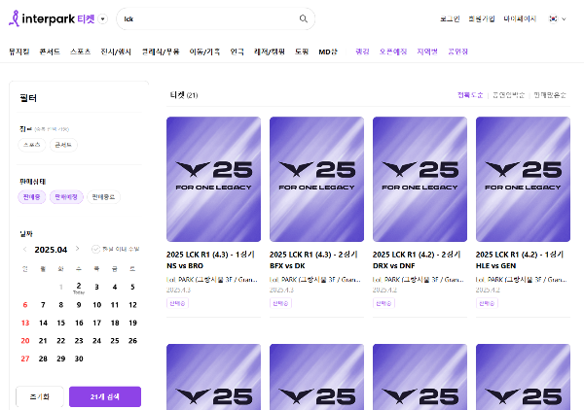Click the 판매중 badge under HLE vs GEN
This screenshot has width=584, height=410.
coord(487,303)
